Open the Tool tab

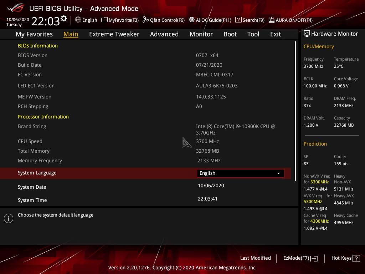coord(253,34)
